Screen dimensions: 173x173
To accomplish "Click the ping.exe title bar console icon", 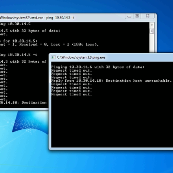I will click(x=53, y=57).
